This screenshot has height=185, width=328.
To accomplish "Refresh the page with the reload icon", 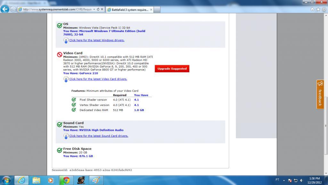I will 98,9.
